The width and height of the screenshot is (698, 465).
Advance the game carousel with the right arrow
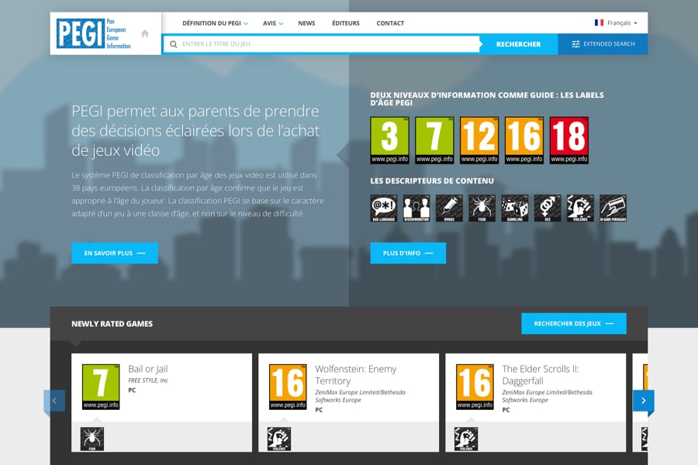(643, 401)
